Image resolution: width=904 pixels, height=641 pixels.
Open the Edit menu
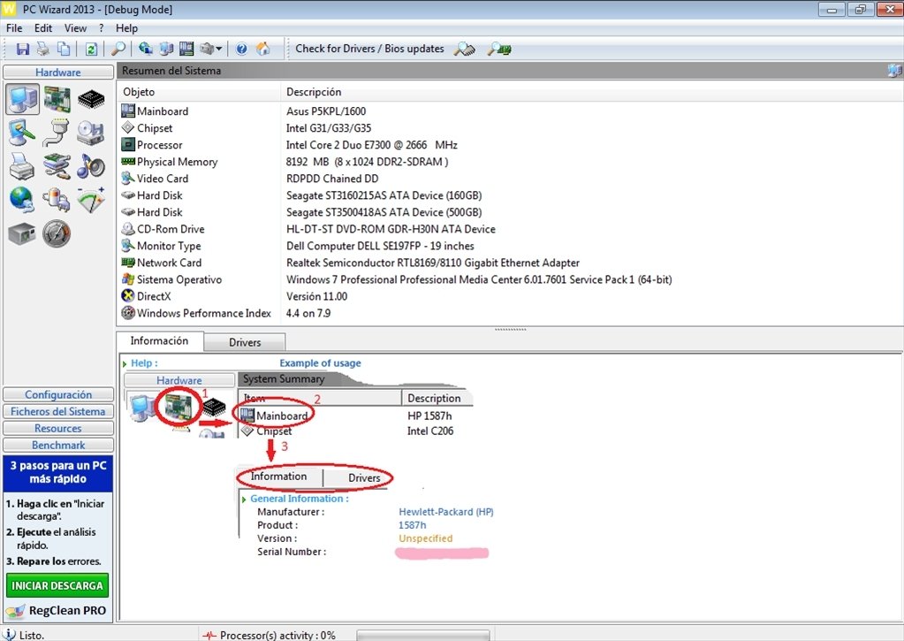coord(43,27)
